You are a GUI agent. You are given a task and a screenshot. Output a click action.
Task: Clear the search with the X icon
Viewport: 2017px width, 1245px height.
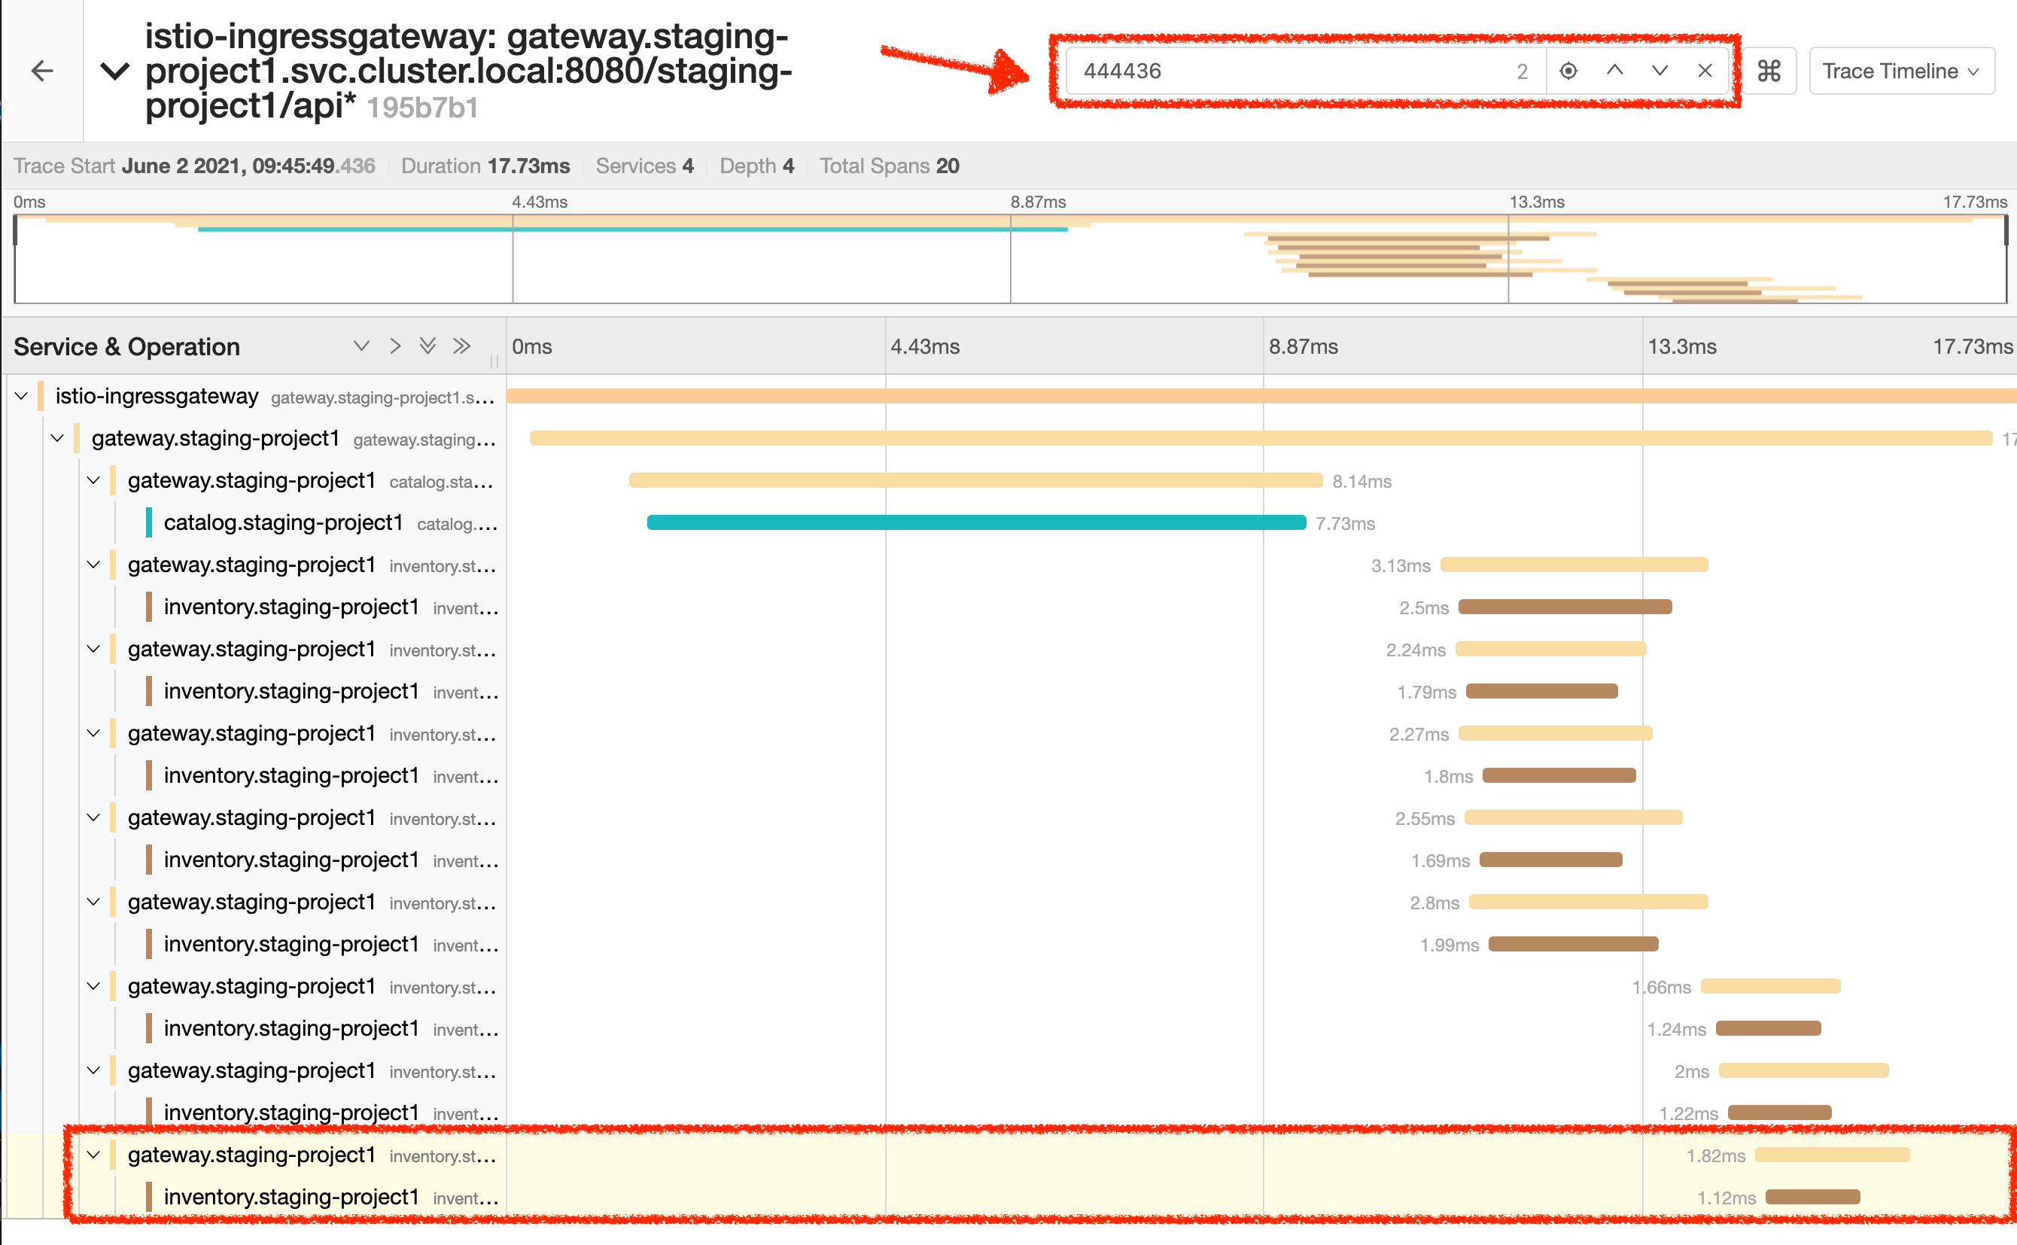tap(1705, 71)
